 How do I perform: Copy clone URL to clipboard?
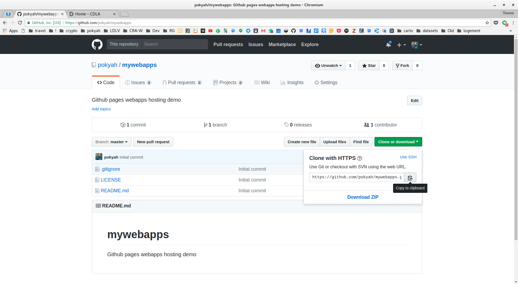tap(410, 177)
